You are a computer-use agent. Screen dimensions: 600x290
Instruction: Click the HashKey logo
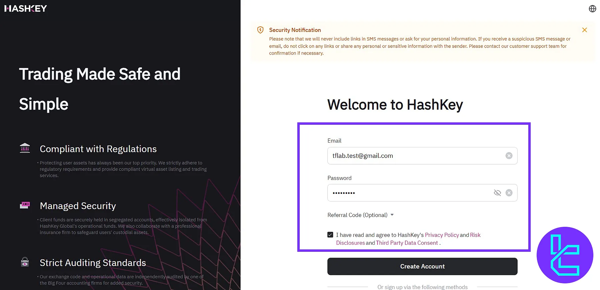(x=26, y=9)
